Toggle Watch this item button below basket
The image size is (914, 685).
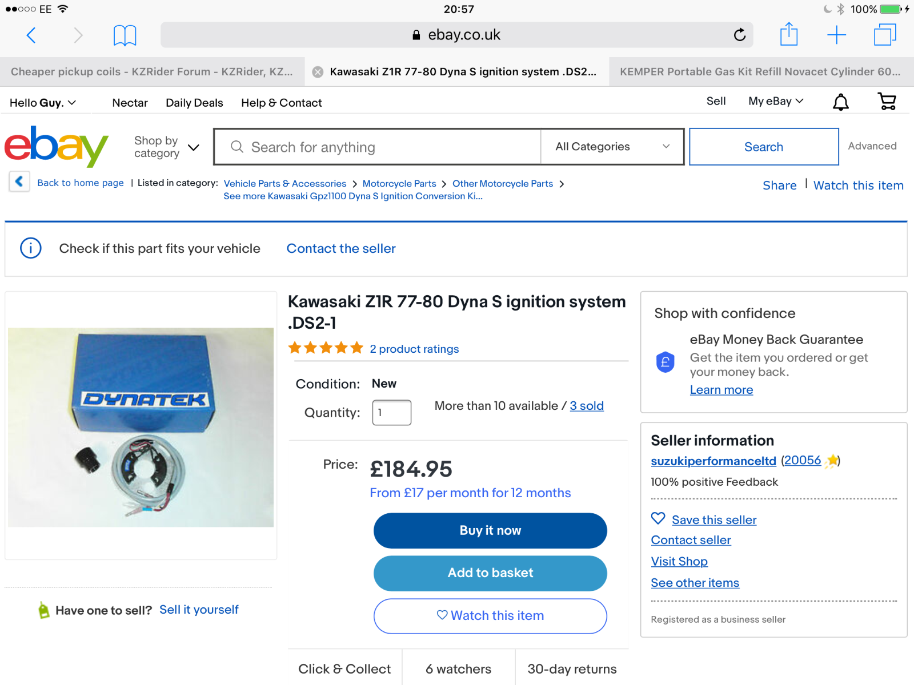tap(490, 616)
